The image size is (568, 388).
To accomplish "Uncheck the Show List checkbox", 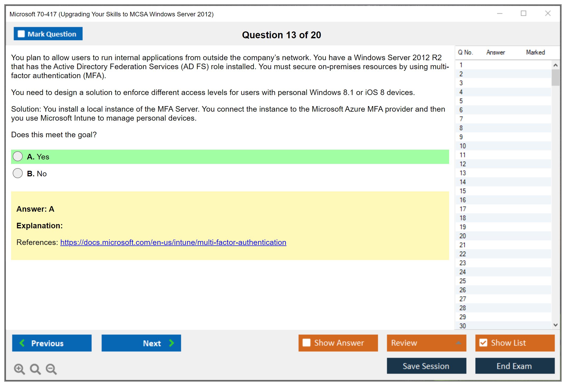I will (x=483, y=343).
